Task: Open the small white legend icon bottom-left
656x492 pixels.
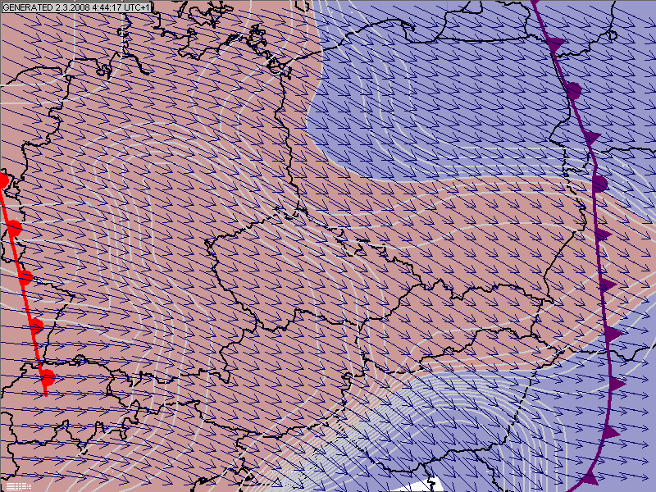Action: [16, 486]
